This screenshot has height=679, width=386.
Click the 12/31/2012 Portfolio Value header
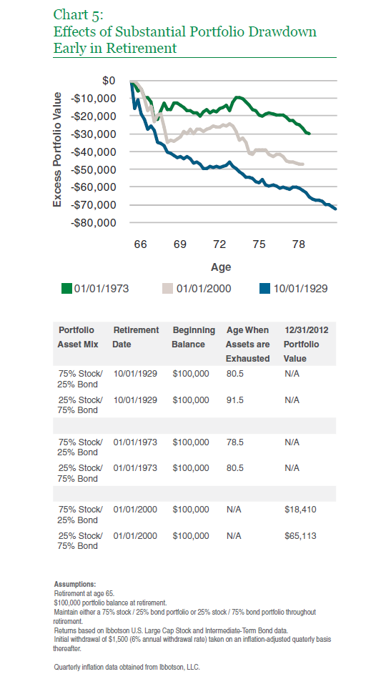(306, 345)
